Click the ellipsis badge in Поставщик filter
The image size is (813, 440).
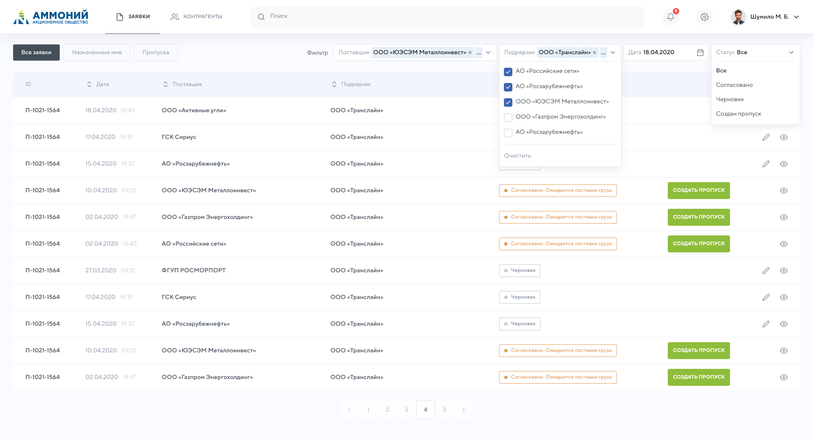tap(479, 53)
